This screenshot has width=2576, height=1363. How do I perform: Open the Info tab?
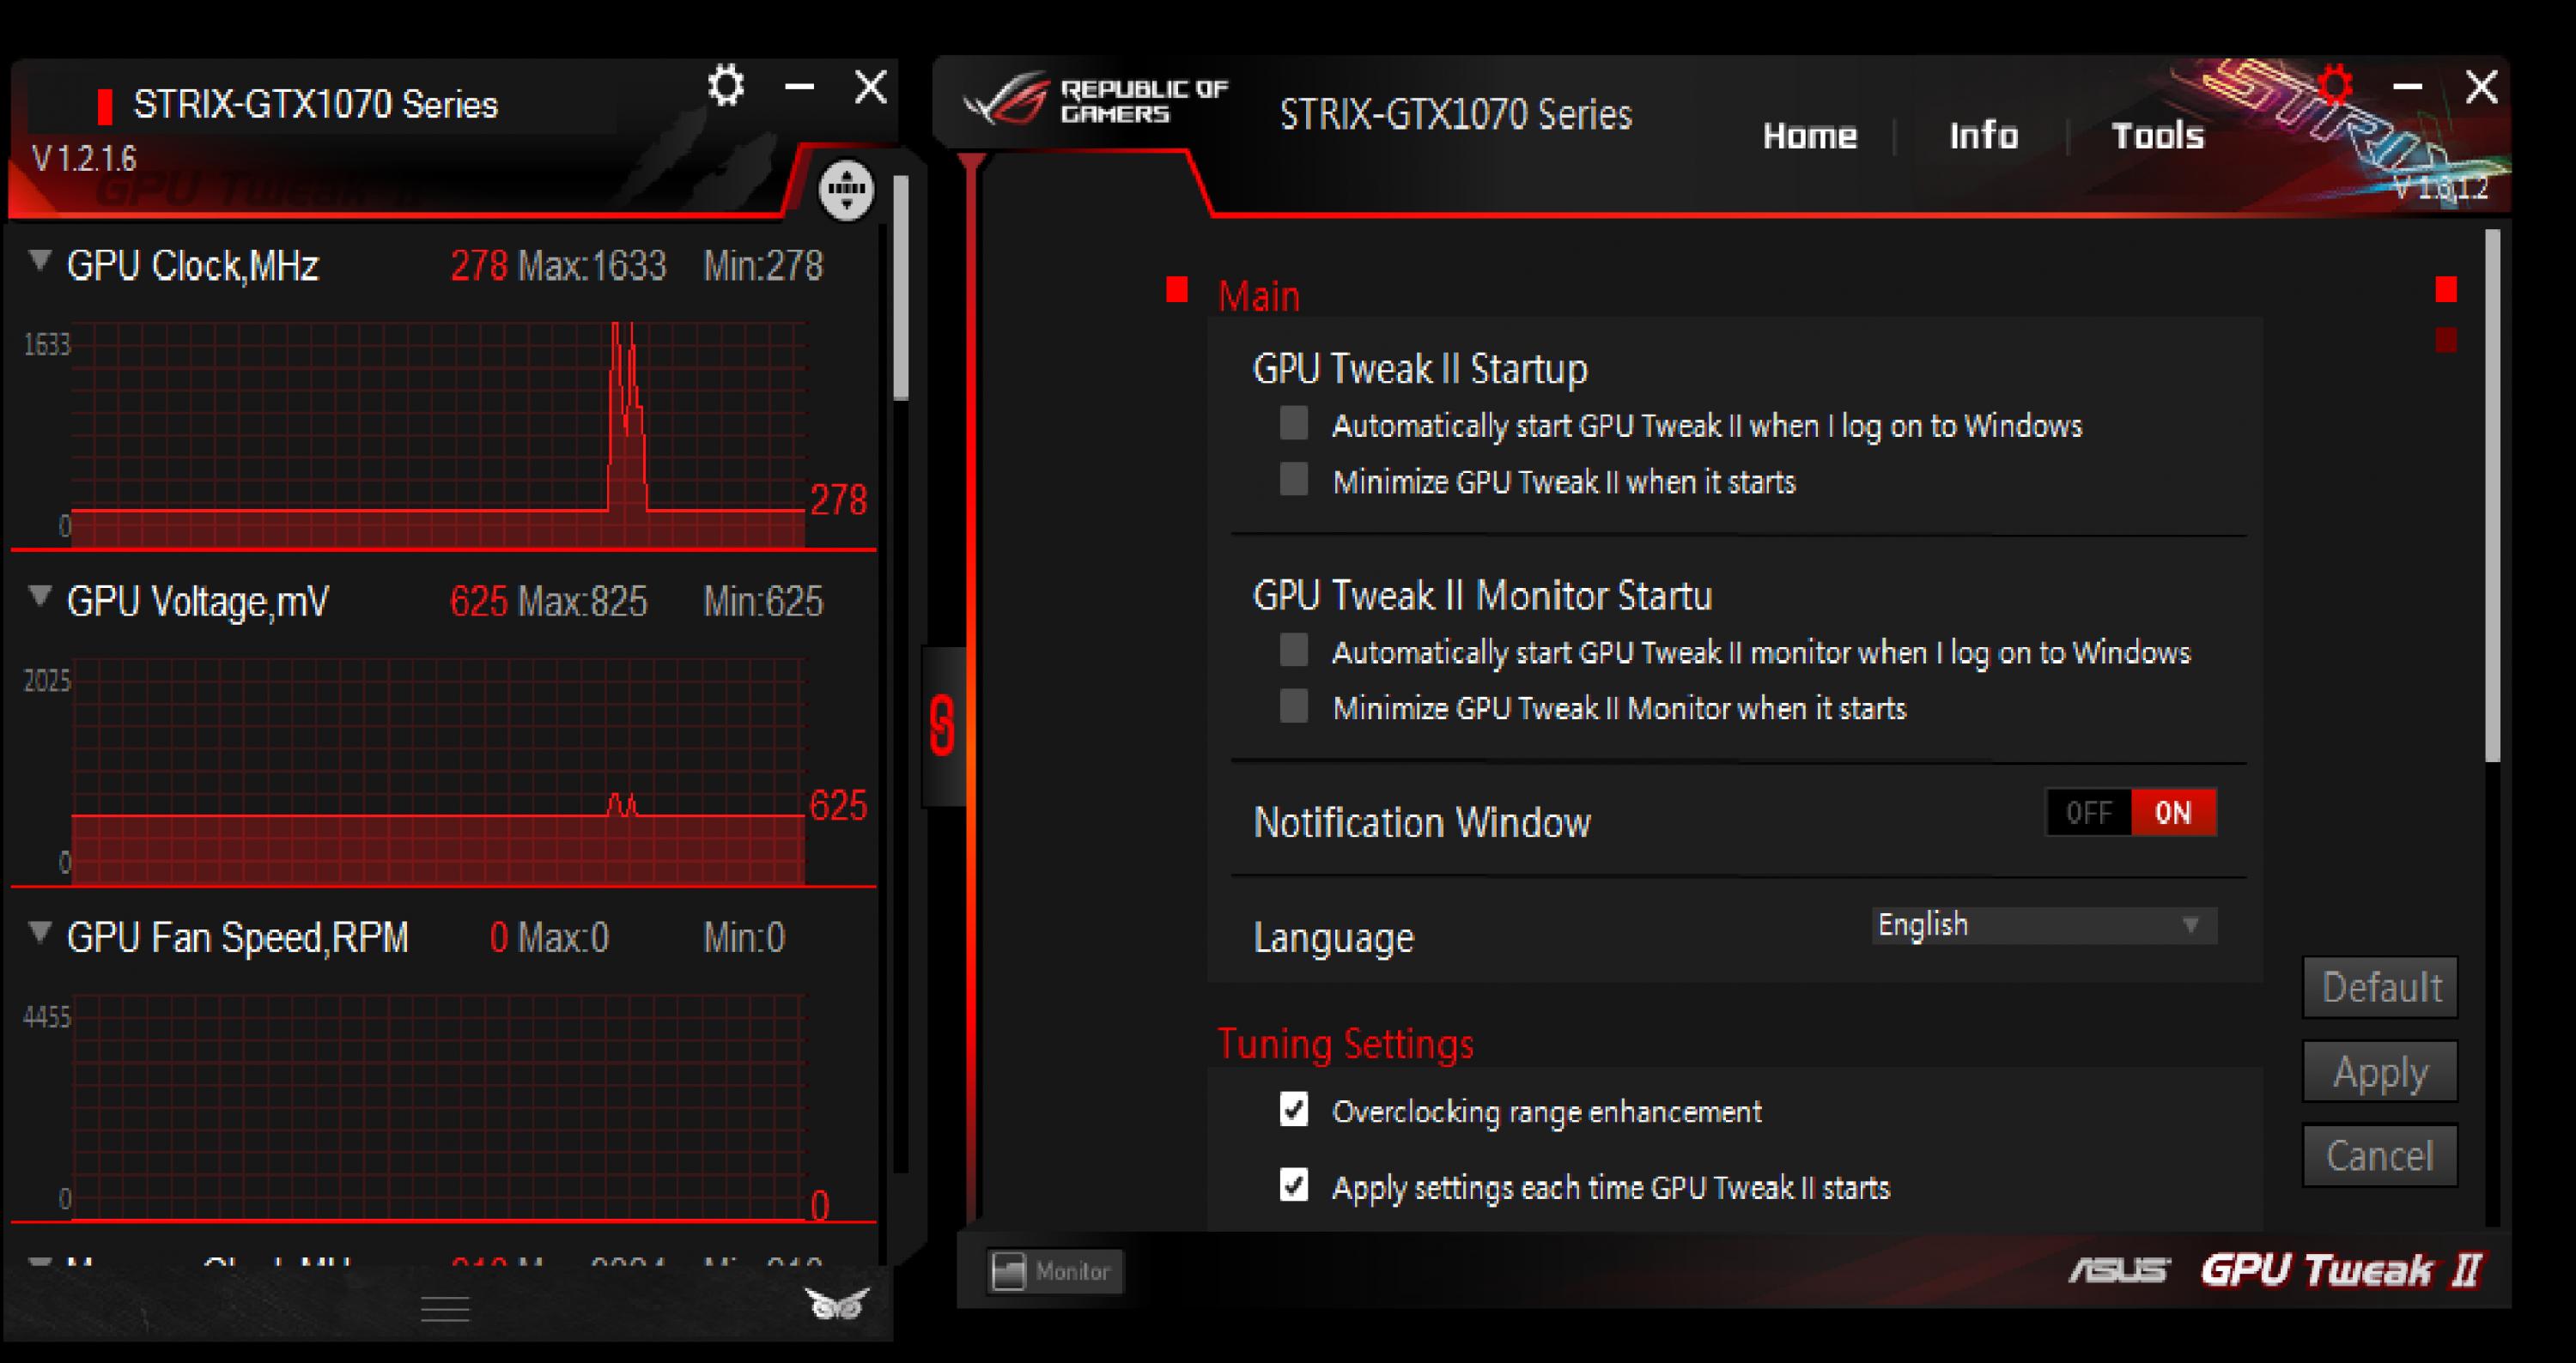[1984, 136]
